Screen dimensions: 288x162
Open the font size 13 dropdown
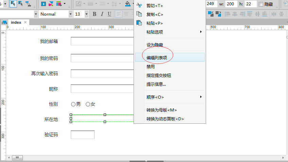tap(86, 14)
